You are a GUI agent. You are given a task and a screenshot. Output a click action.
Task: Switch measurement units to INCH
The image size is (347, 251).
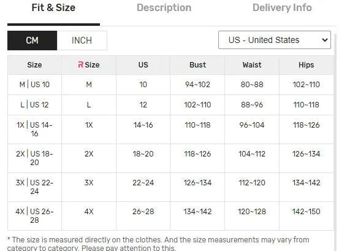(82, 41)
